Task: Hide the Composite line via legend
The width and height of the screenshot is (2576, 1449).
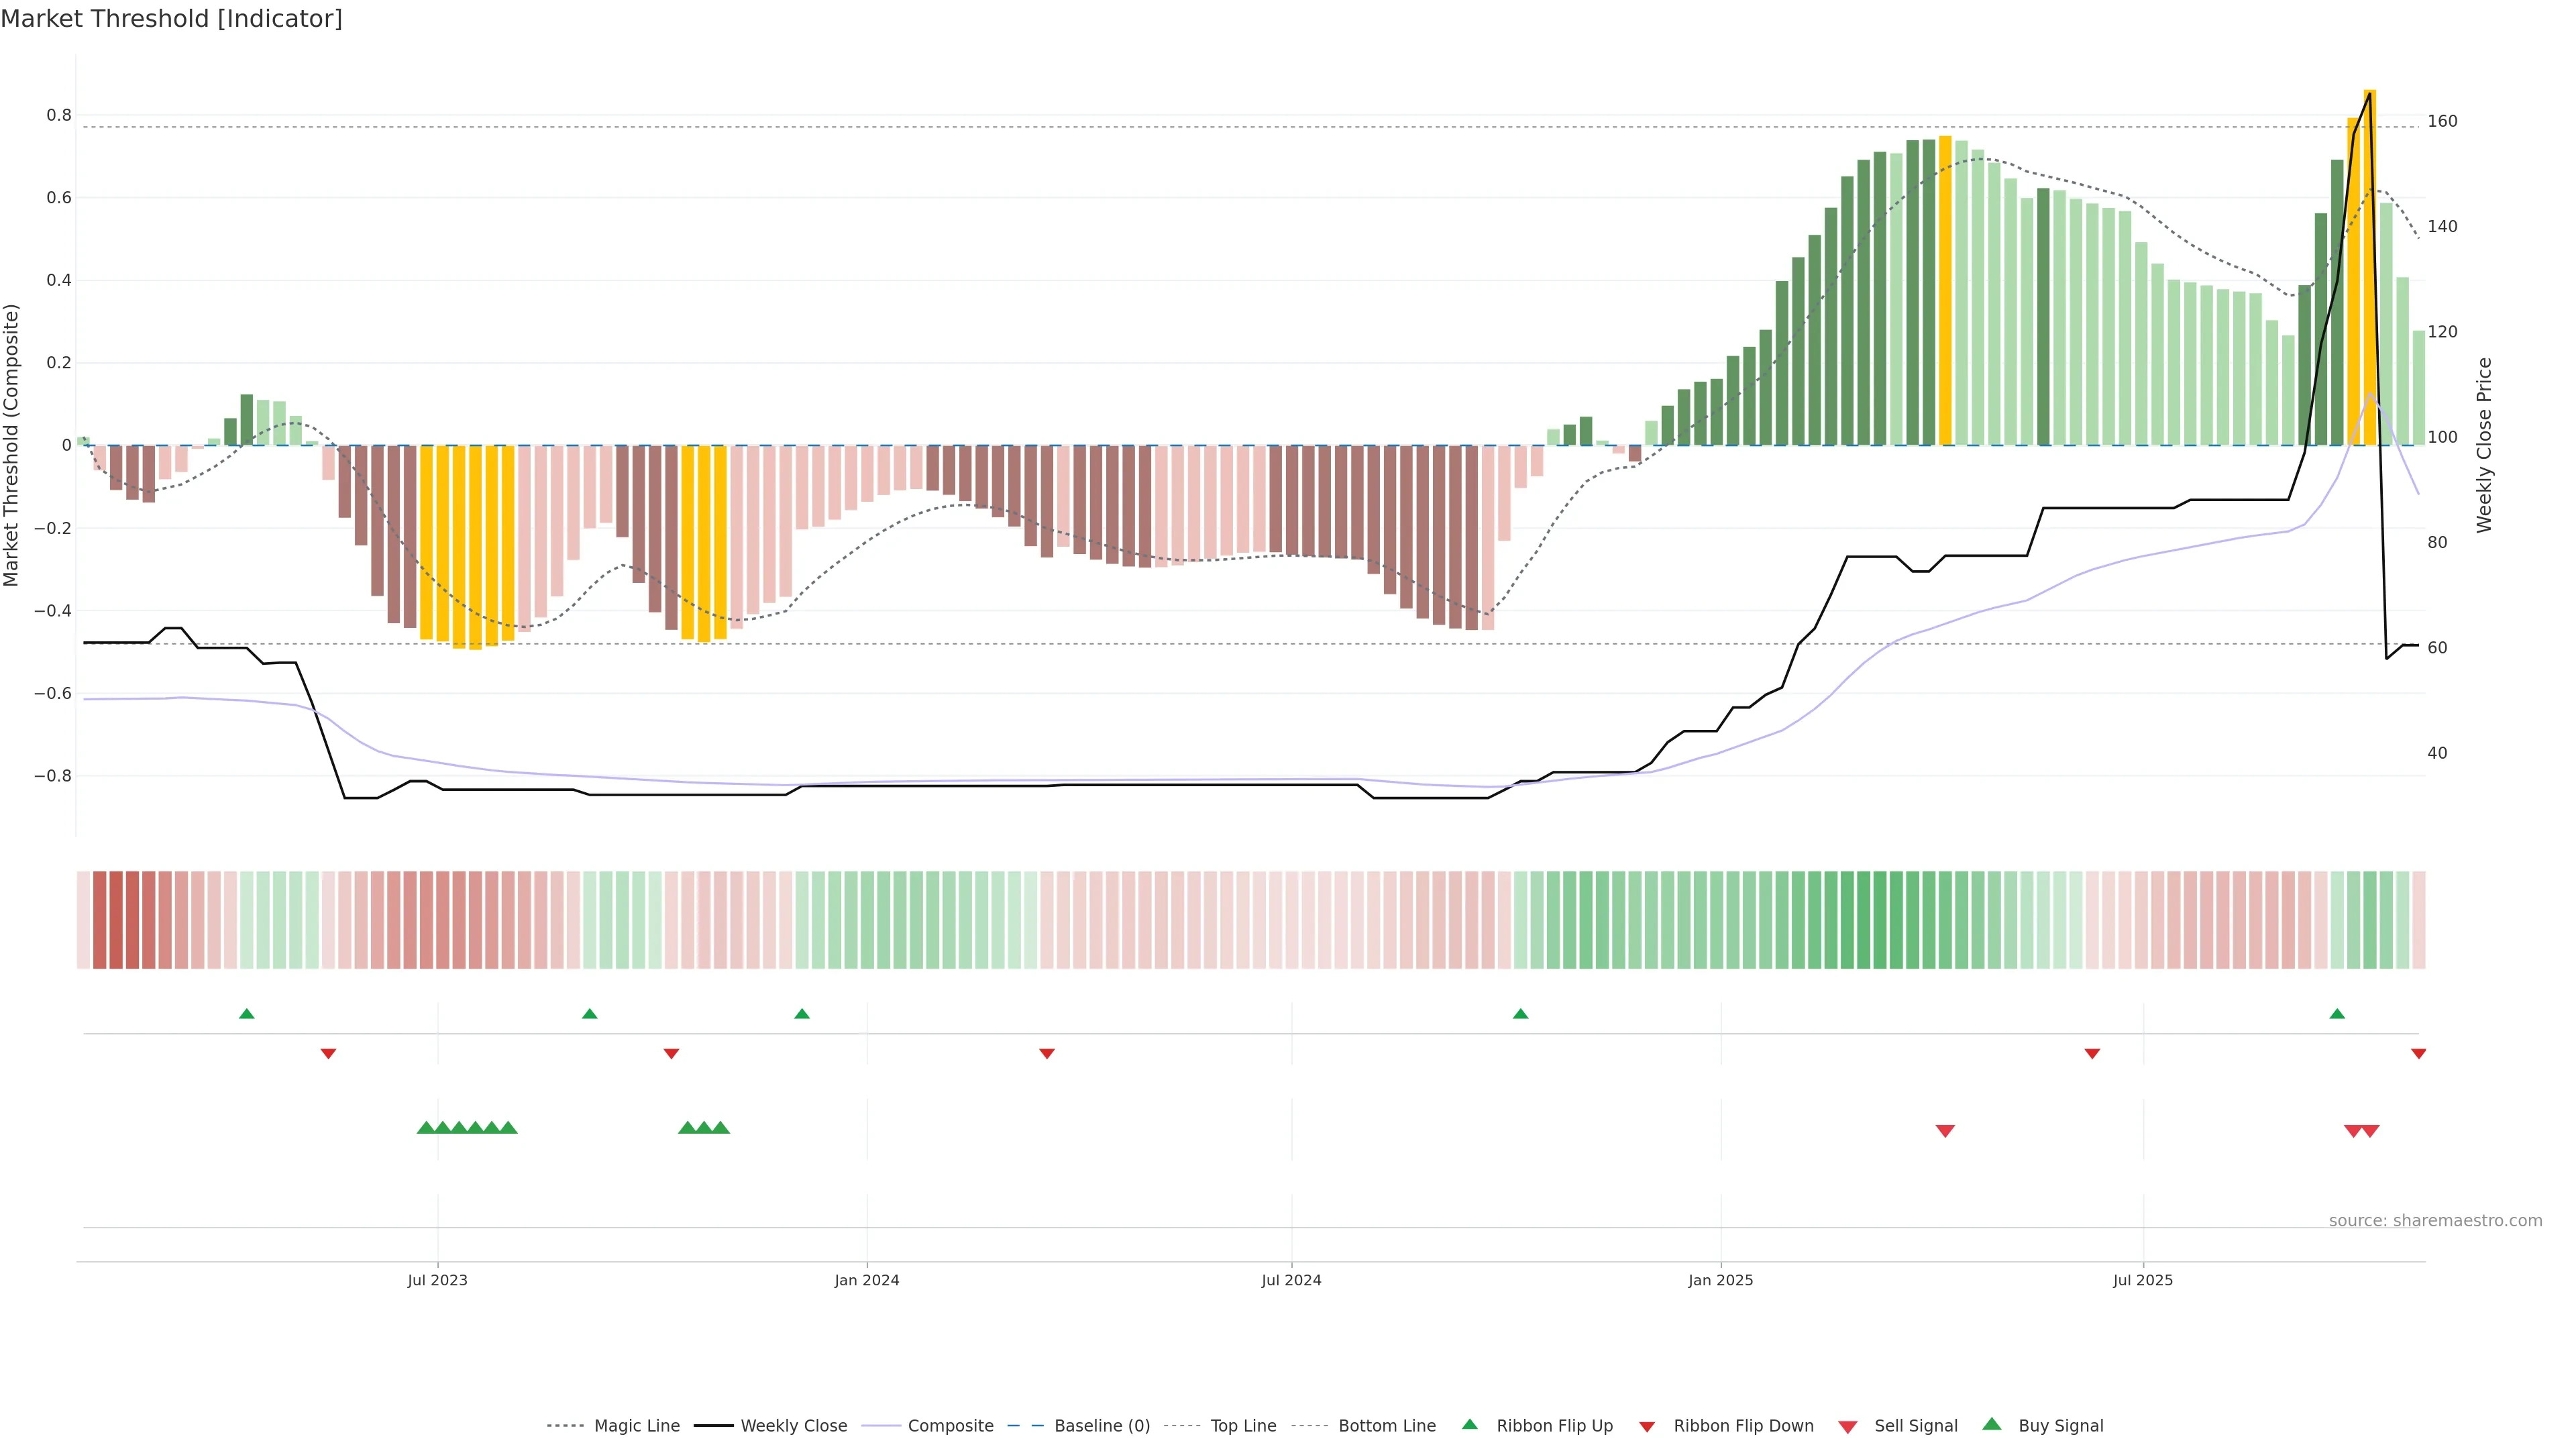Action: (x=950, y=1425)
